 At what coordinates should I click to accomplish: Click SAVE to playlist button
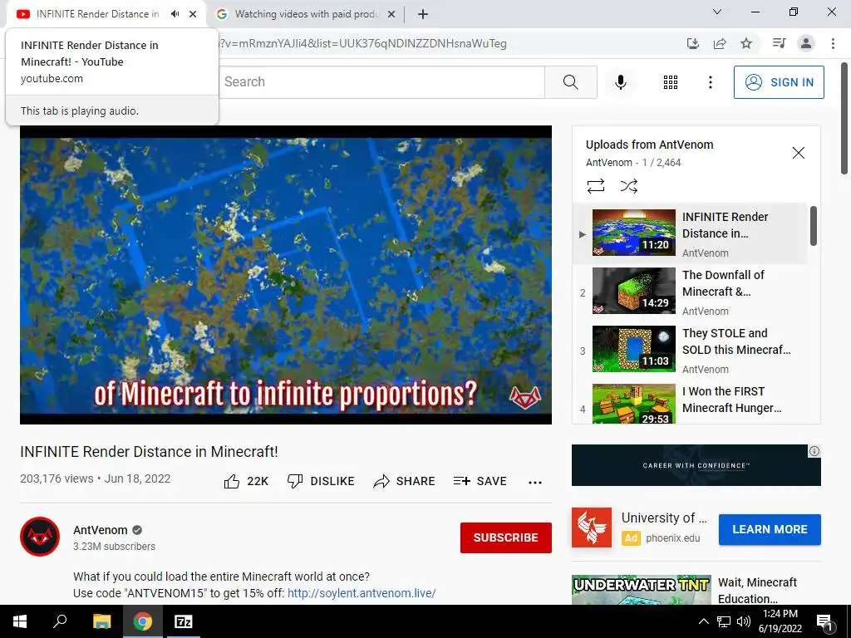(x=480, y=481)
